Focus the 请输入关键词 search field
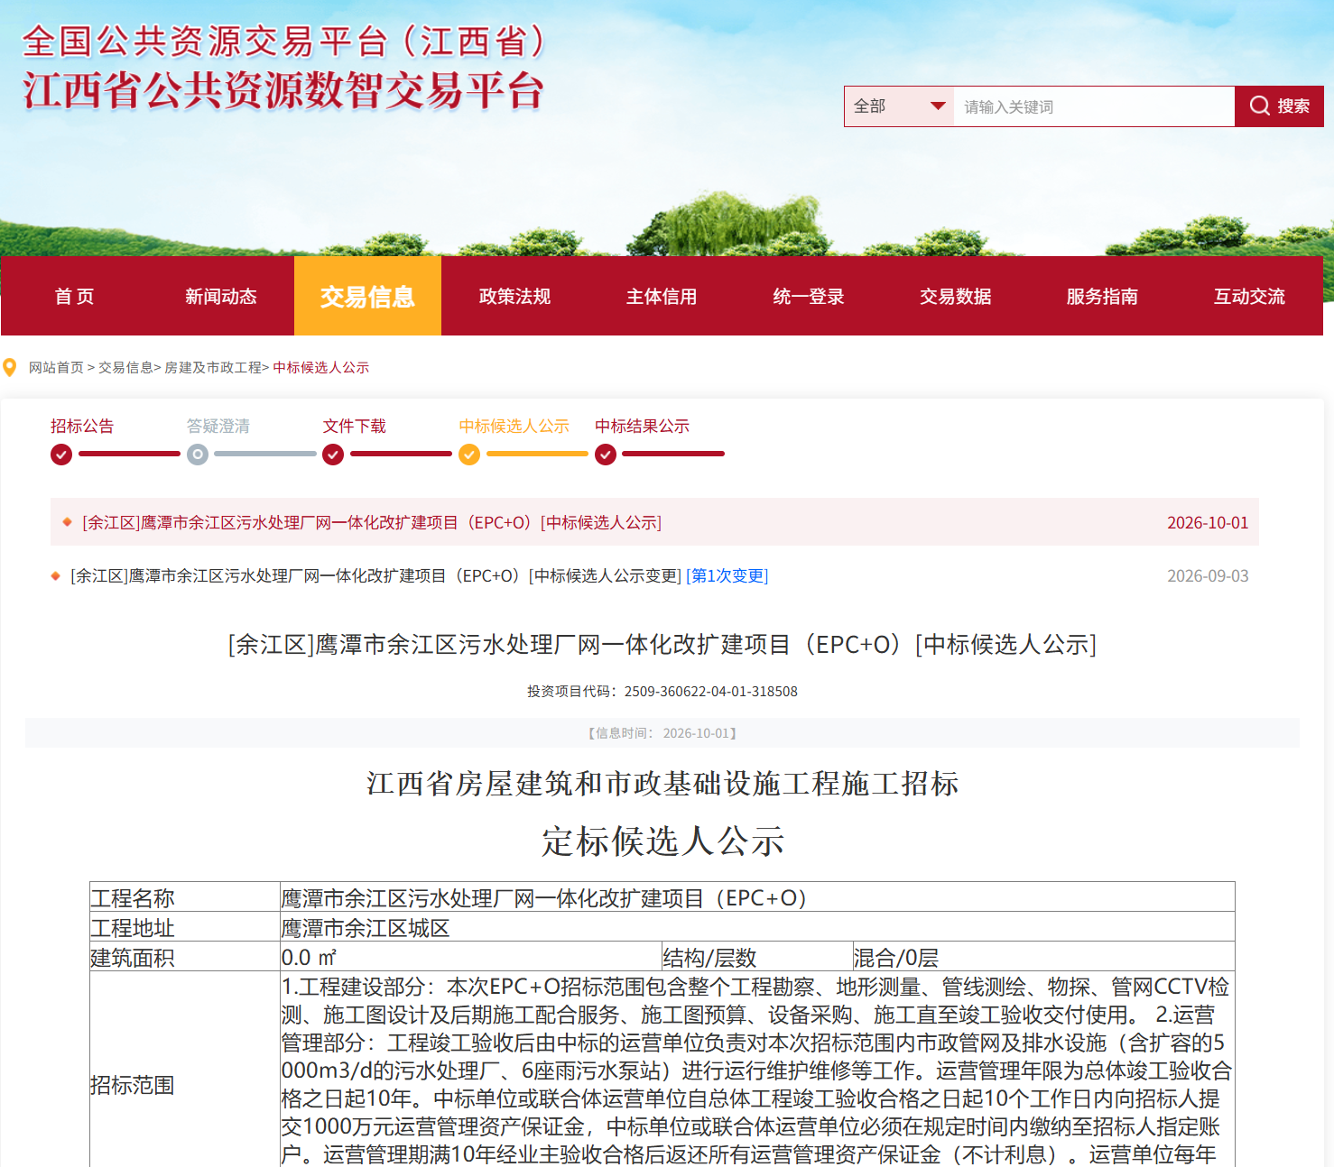Screen dimensions: 1334x1167 [x=1094, y=106]
